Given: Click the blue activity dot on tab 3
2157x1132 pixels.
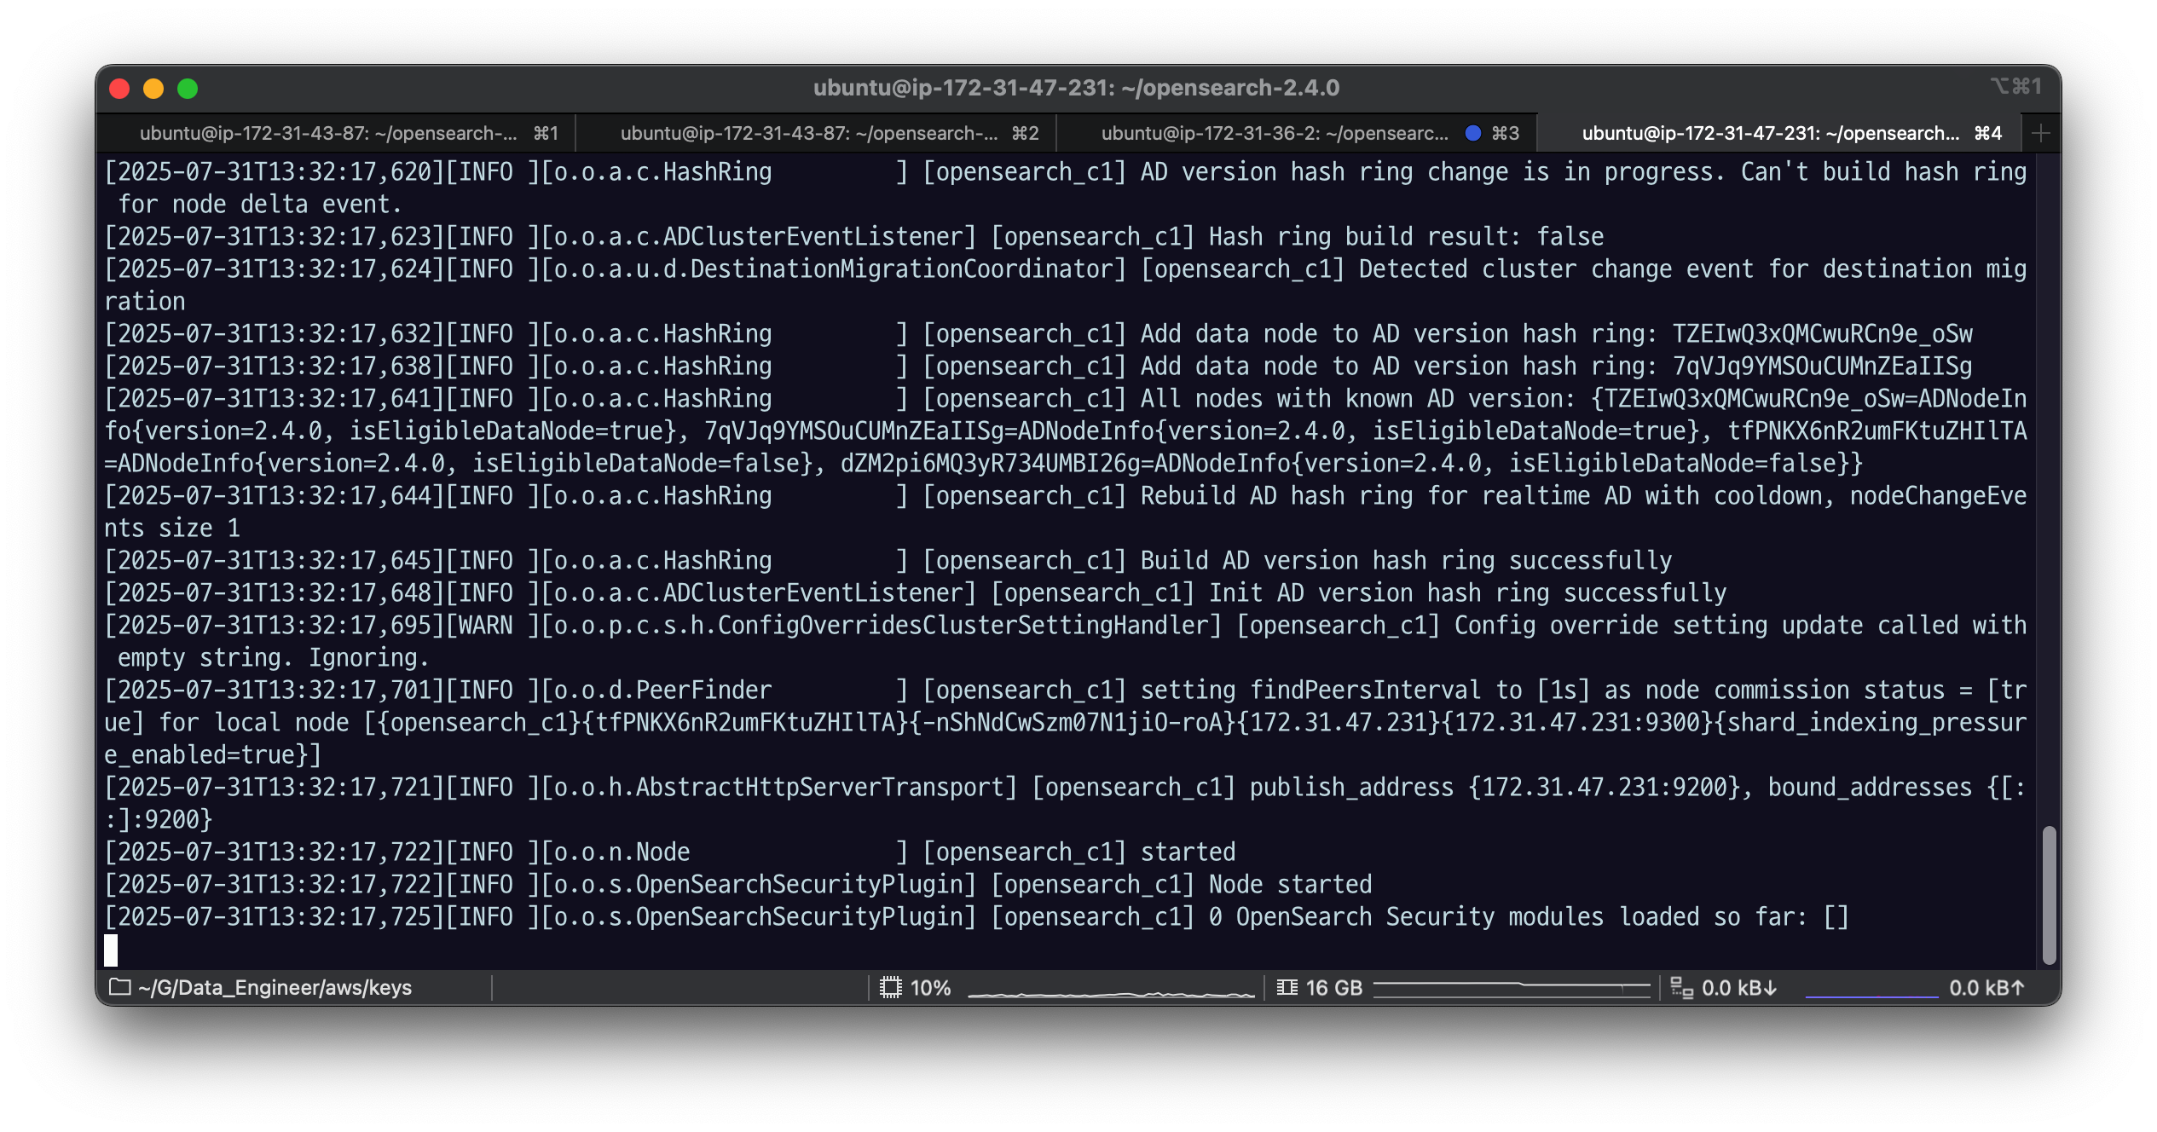Looking at the screenshot, I should click(x=1472, y=133).
